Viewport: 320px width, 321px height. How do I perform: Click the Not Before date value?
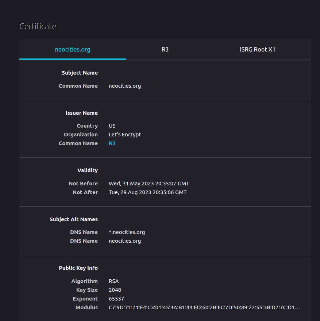point(149,184)
